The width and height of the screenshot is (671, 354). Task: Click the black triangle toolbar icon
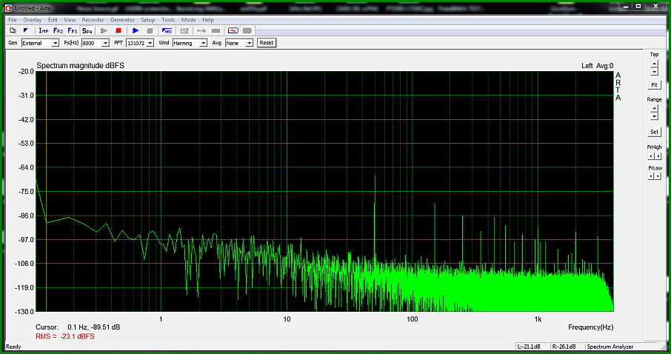pyautogui.click(x=26, y=30)
